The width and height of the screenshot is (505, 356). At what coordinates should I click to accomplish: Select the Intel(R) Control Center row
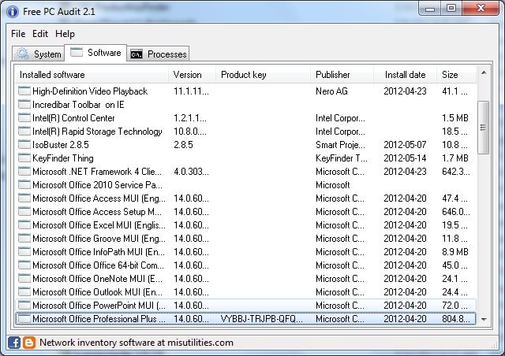coord(245,118)
